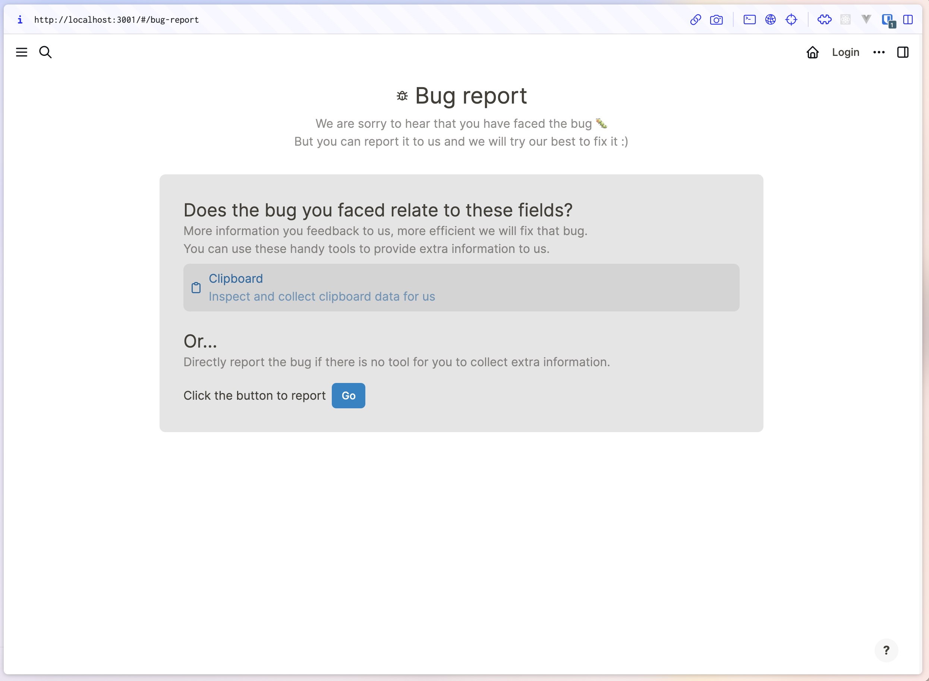The height and width of the screenshot is (681, 929).
Task: Click the Vue devtools extension icon
Action: pos(866,19)
